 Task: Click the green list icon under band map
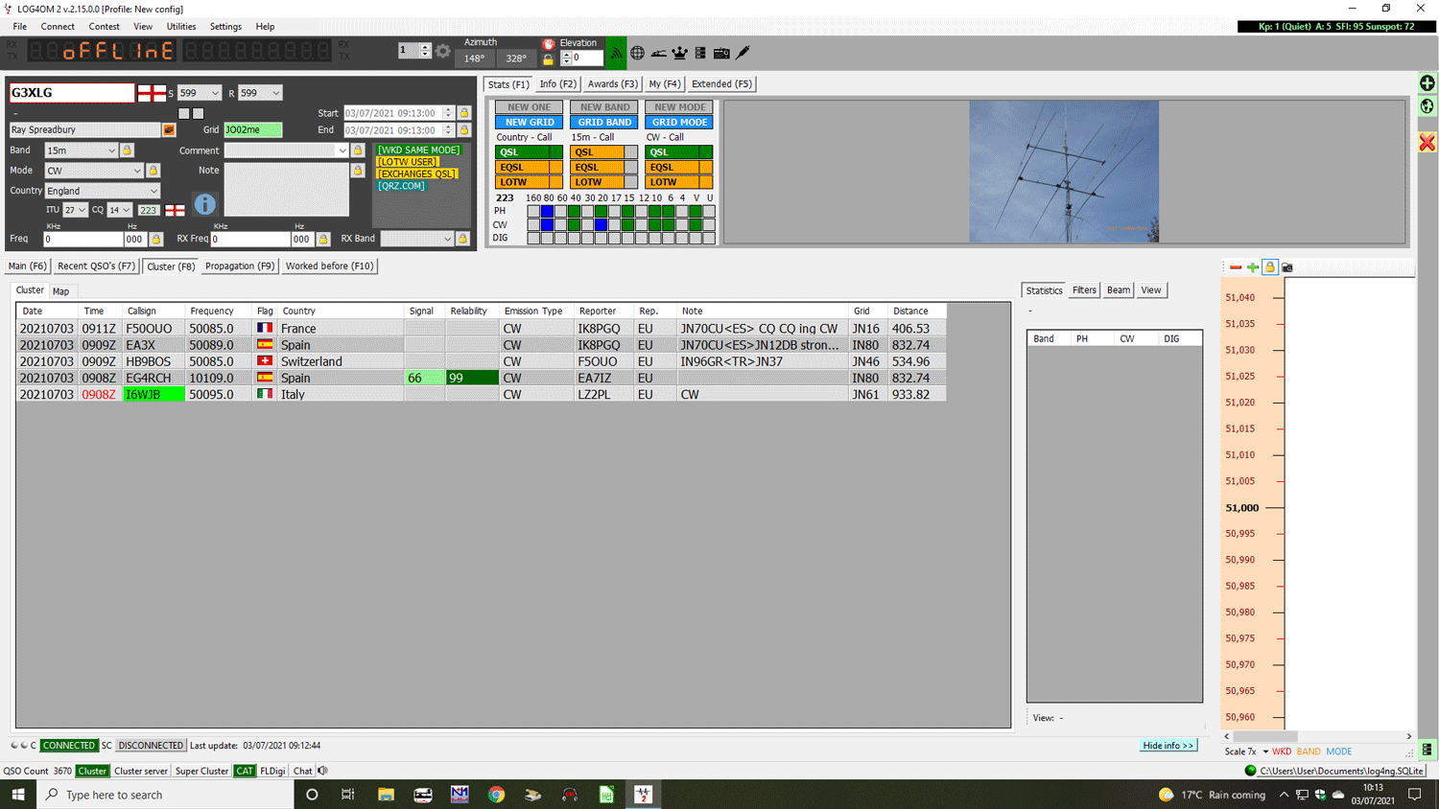pyautogui.click(x=1427, y=751)
